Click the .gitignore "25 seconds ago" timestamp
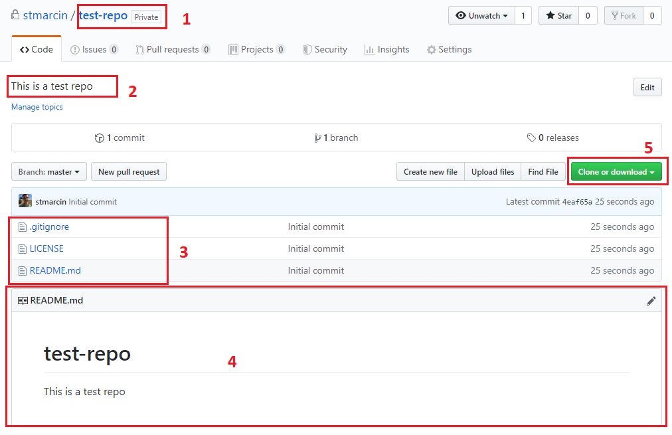The image size is (672, 435). tap(622, 226)
